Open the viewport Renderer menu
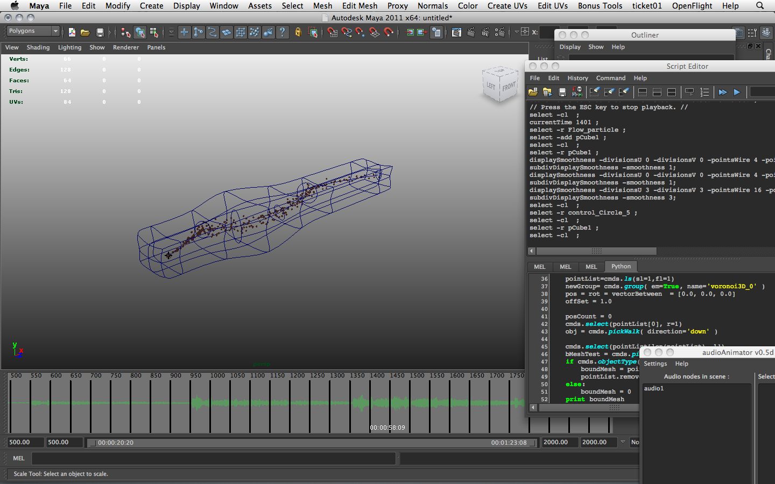Screen dimensions: 775x484 coord(126,47)
